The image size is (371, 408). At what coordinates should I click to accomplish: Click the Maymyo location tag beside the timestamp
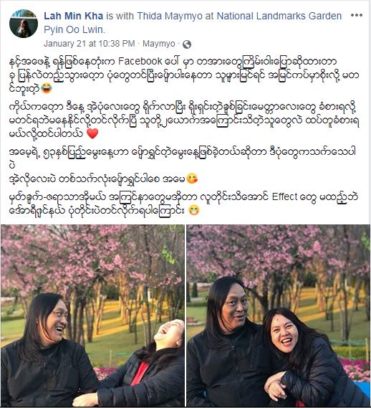(159, 44)
